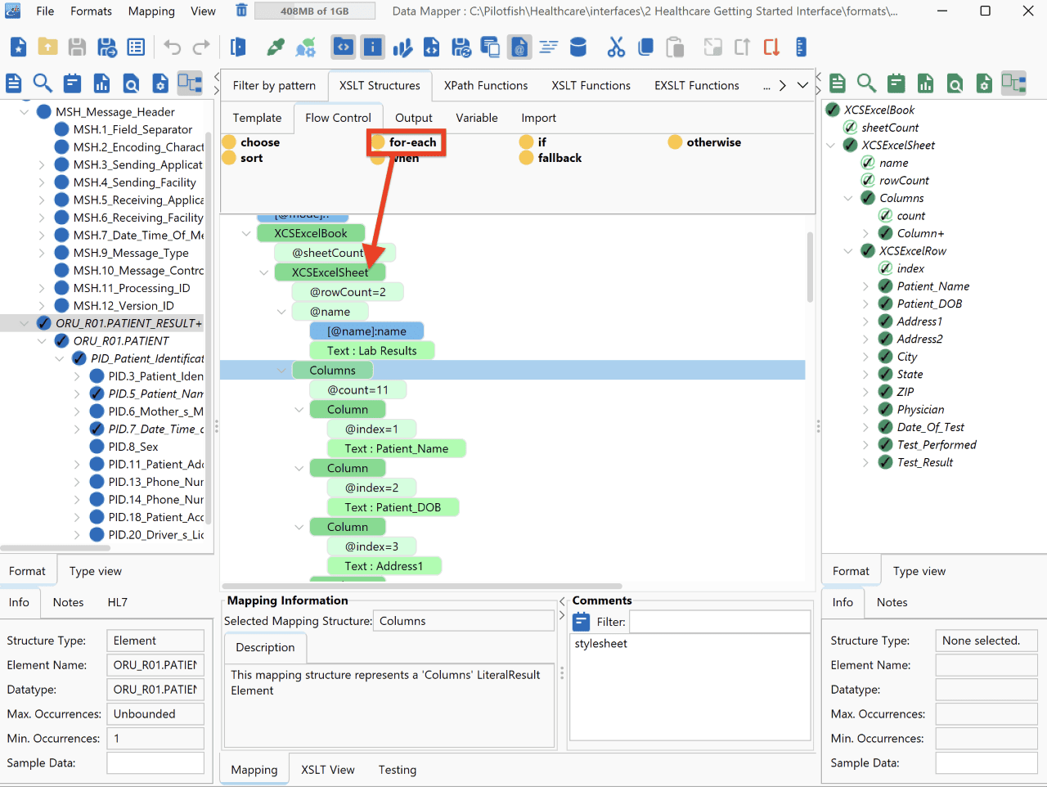1047x787 pixels.
Task: Click the scissors cut icon
Action: [616, 47]
